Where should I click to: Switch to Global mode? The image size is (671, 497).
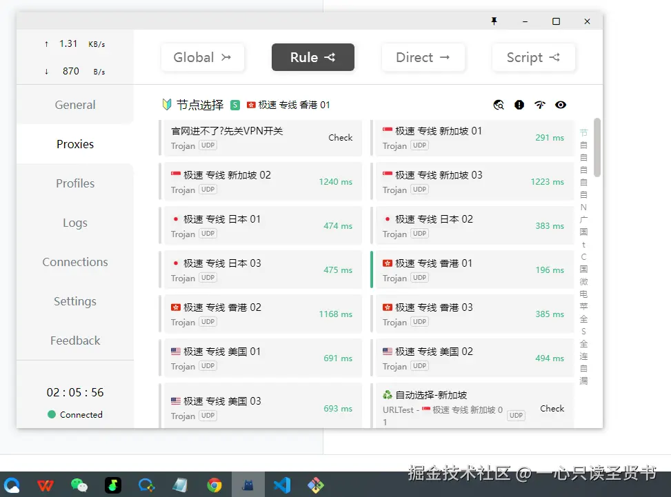click(203, 57)
